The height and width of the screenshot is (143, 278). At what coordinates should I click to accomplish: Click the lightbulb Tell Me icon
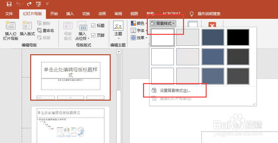pos(192,14)
